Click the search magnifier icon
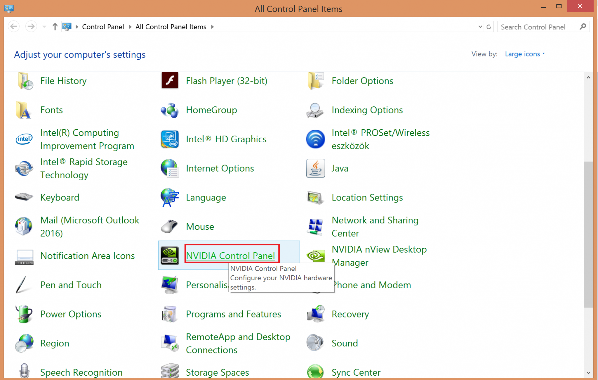Screen dimensions: 598x380 [583, 27]
